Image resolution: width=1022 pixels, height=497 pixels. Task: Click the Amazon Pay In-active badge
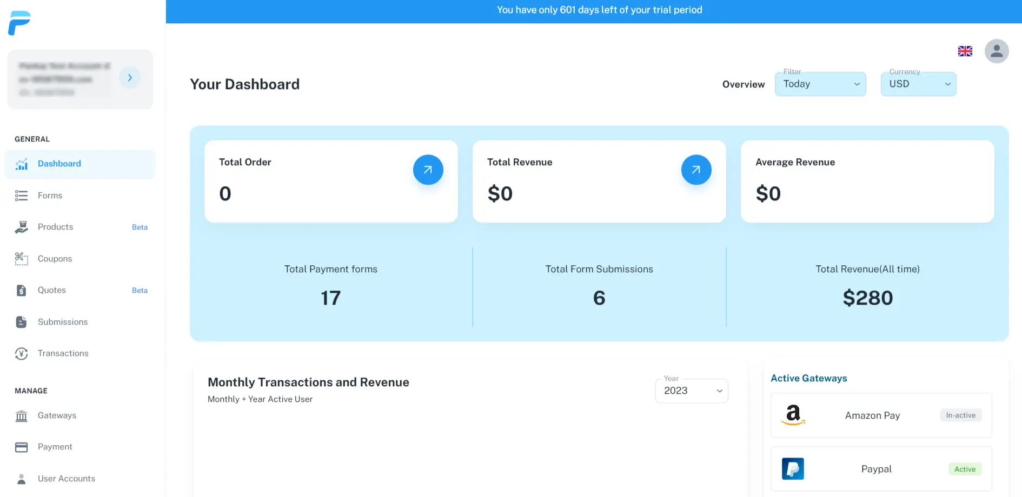[960, 415]
